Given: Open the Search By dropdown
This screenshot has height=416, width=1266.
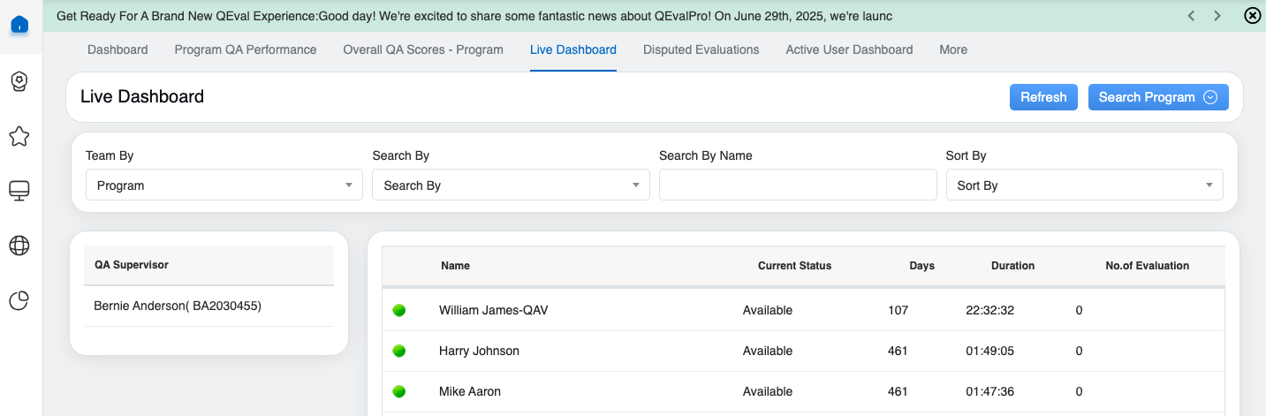Looking at the screenshot, I should point(511,185).
